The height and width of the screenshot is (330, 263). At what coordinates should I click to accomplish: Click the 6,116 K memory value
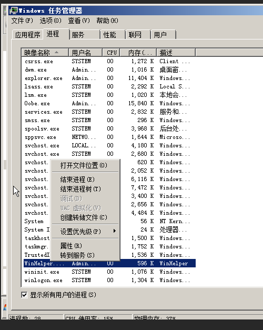pyautogui.click(x=142, y=179)
